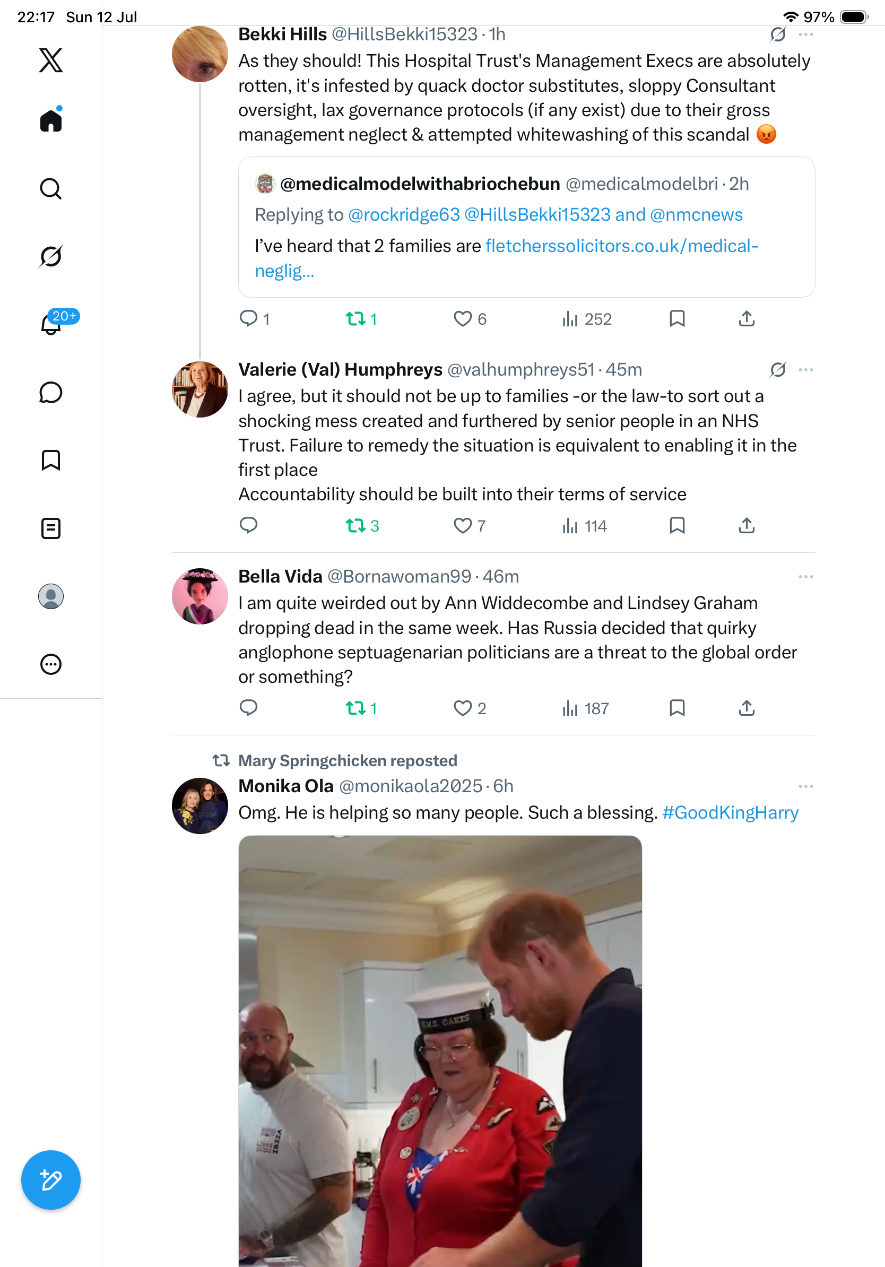Open the Home feed icon in sidebar

point(51,120)
